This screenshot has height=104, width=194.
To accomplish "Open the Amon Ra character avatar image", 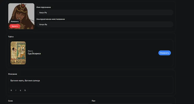I will pyautogui.click(x=21, y=16).
